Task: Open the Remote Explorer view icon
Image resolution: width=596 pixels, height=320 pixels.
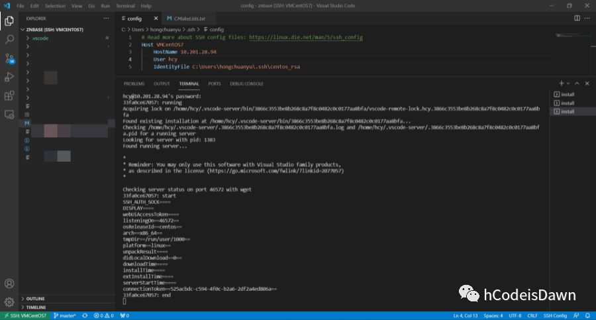Action: [9, 114]
